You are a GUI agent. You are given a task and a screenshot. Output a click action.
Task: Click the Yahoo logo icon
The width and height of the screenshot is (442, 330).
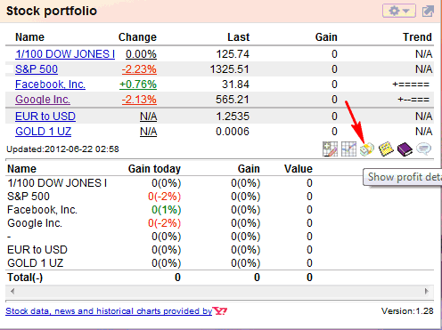(x=220, y=311)
